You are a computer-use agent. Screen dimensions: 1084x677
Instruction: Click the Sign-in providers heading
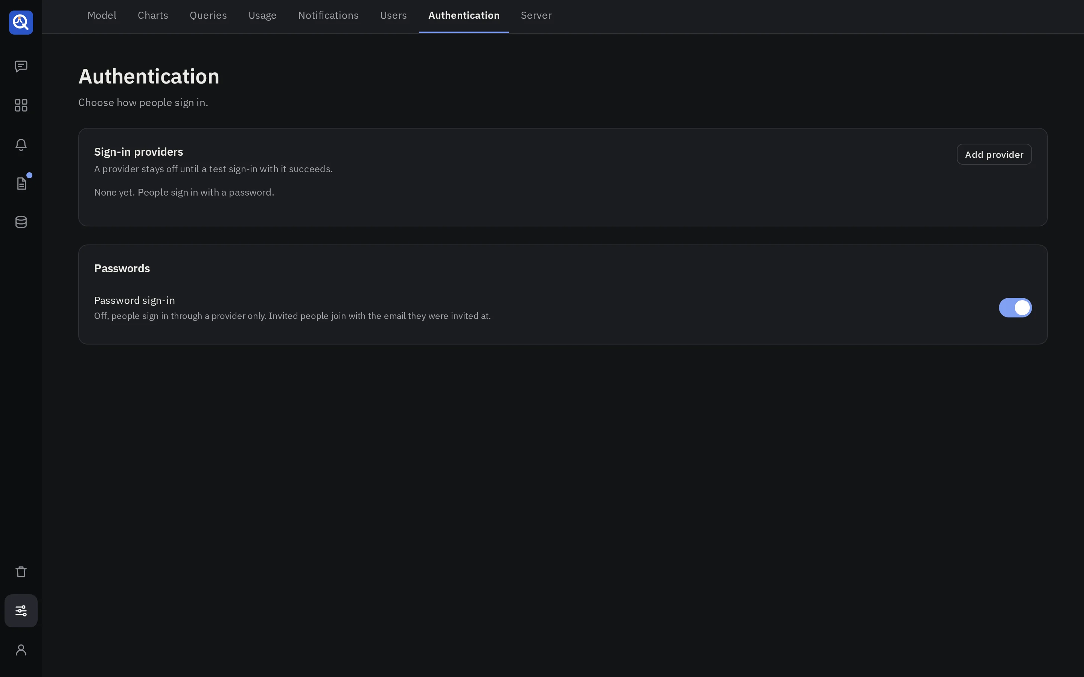tap(139, 152)
